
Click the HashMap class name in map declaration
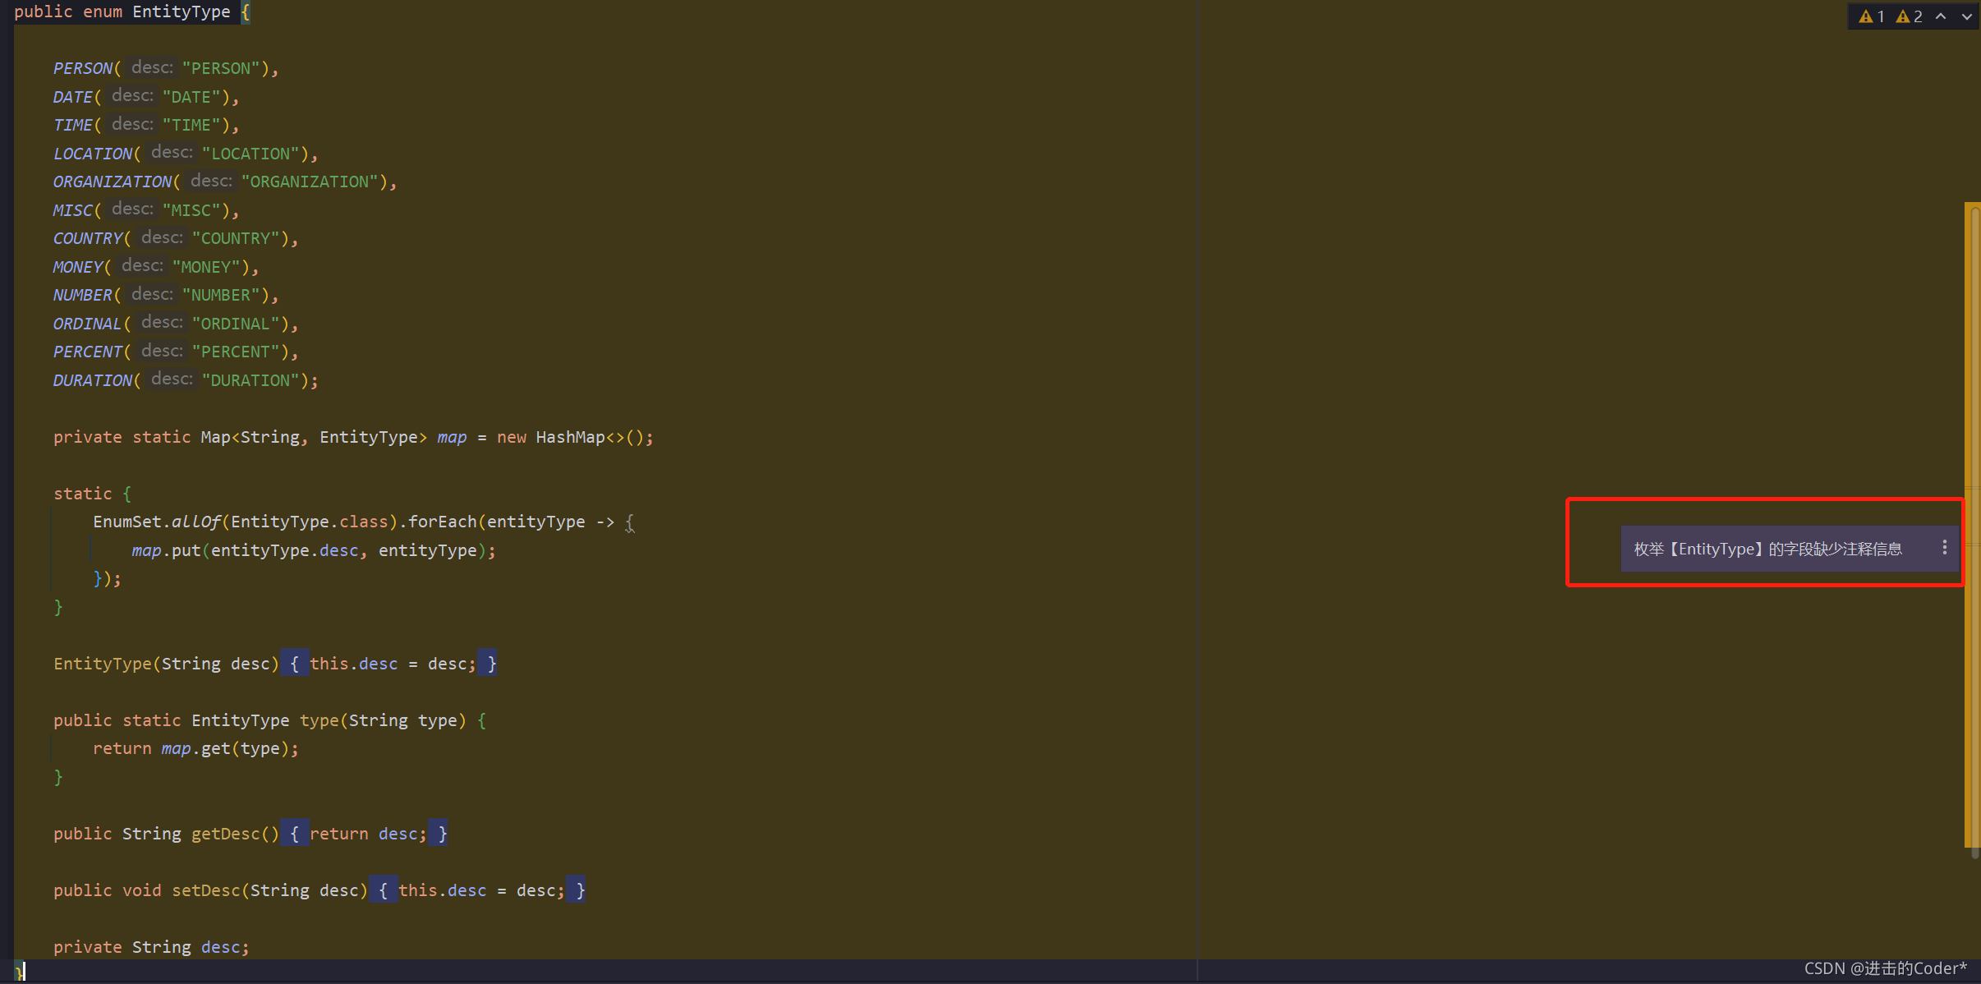click(x=570, y=437)
